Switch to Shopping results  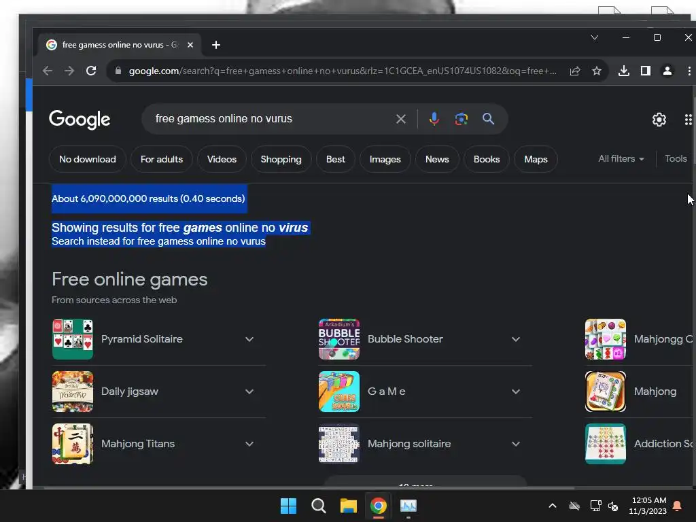281,159
